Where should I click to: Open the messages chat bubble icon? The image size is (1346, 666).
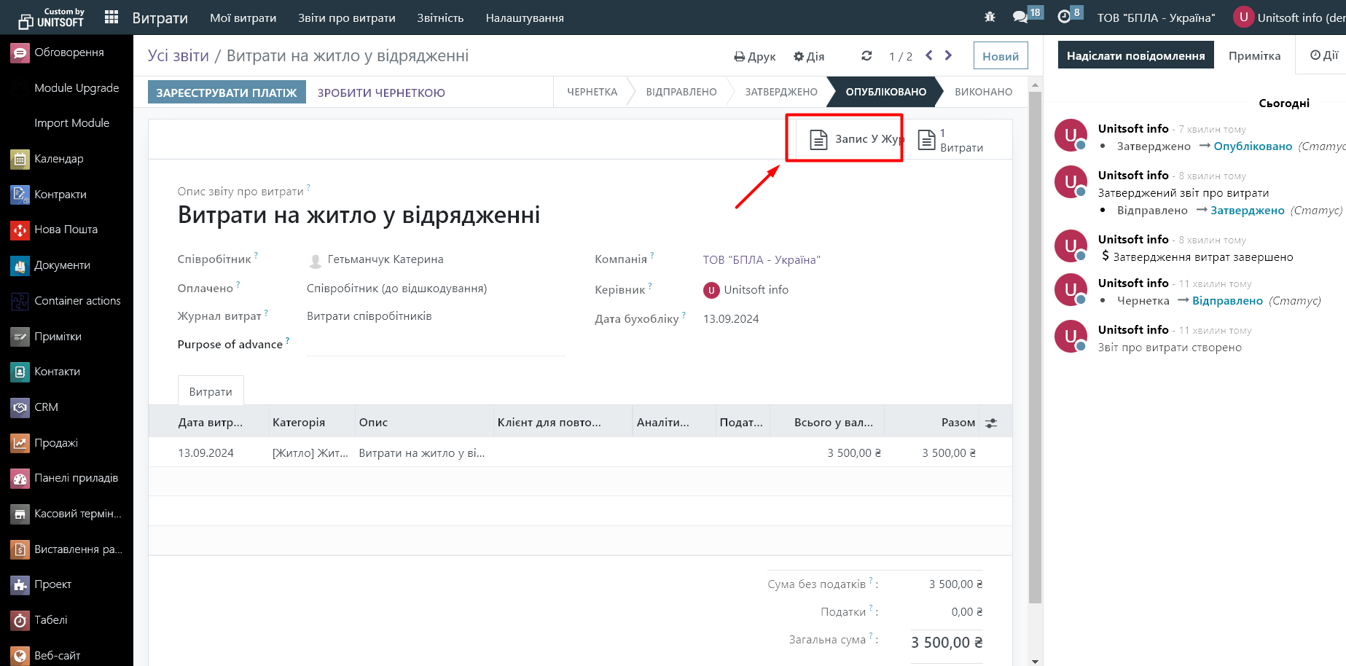click(x=1020, y=17)
